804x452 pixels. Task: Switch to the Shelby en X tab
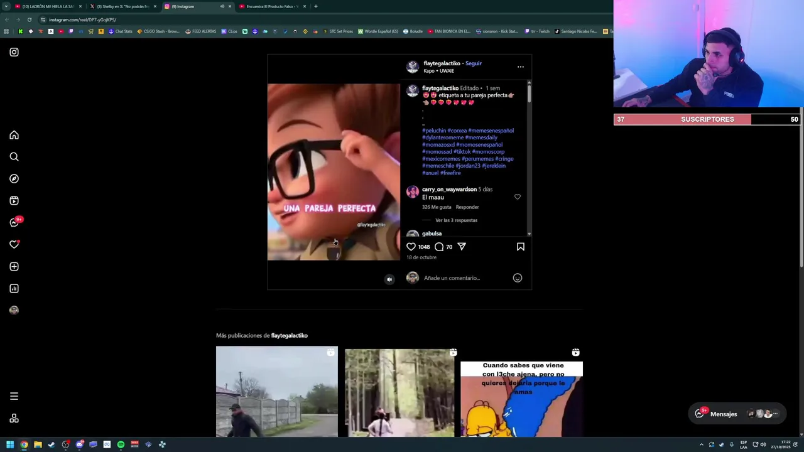click(122, 6)
